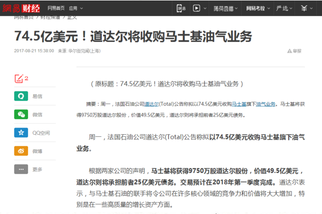322x214 pixels.
Task: Click the 易信 share label
Action: coord(37,96)
